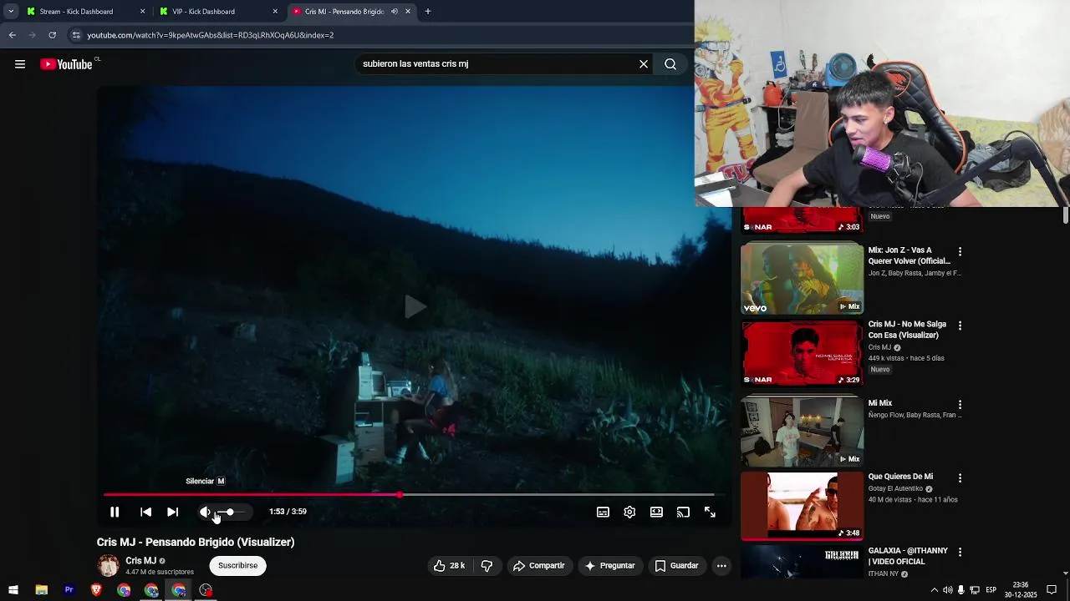The width and height of the screenshot is (1070, 601).
Task: Open Windows Start menu
Action: tap(13, 590)
